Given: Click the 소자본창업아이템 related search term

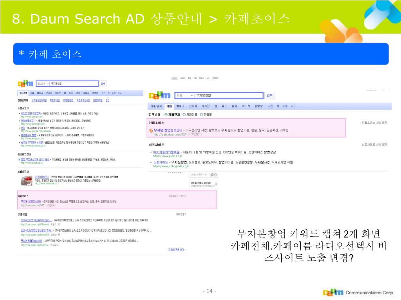Looking at the screenshot, I should click(x=39, y=100).
